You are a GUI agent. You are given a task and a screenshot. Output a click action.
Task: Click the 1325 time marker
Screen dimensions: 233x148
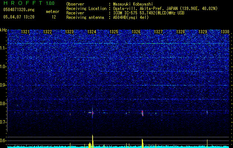click(114, 32)
